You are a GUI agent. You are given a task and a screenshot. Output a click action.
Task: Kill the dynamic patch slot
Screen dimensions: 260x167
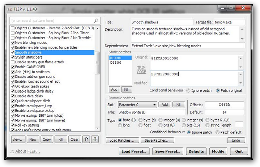click(x=178, y=104)
